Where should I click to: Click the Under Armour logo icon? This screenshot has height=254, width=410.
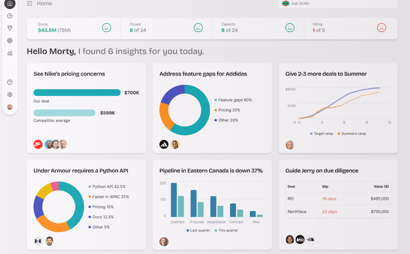[38, 241]
